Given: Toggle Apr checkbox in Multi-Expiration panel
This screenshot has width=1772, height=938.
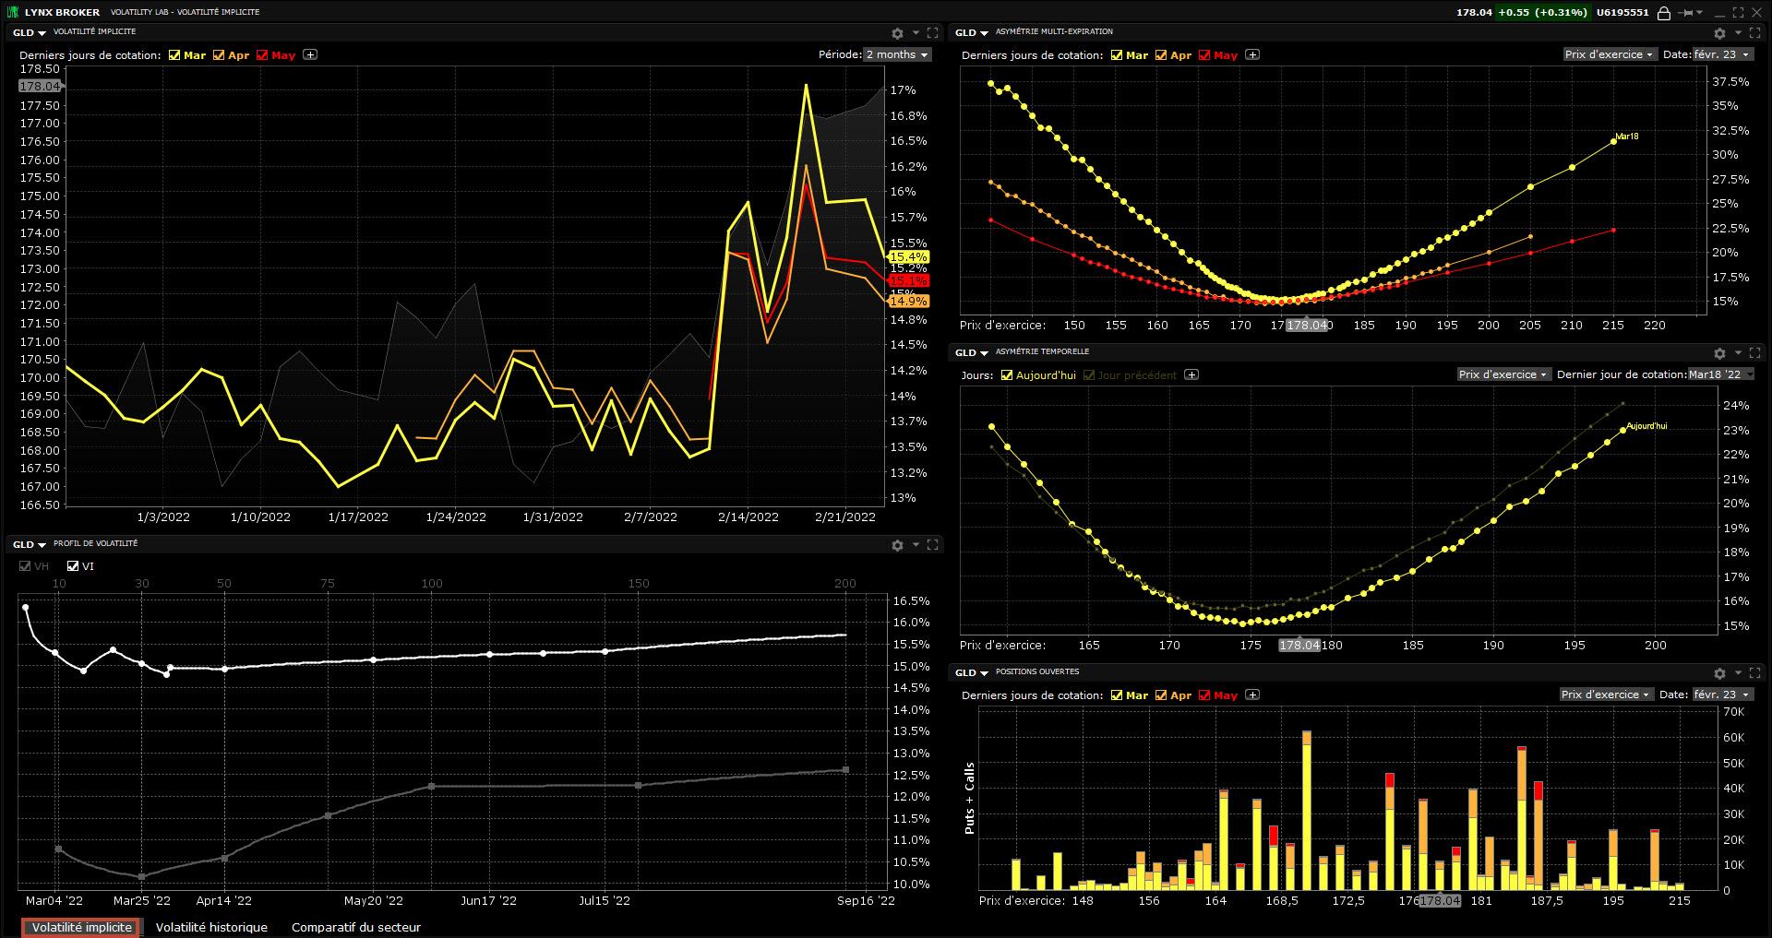Looking at the screenshot, I should tap(1161, 54).
